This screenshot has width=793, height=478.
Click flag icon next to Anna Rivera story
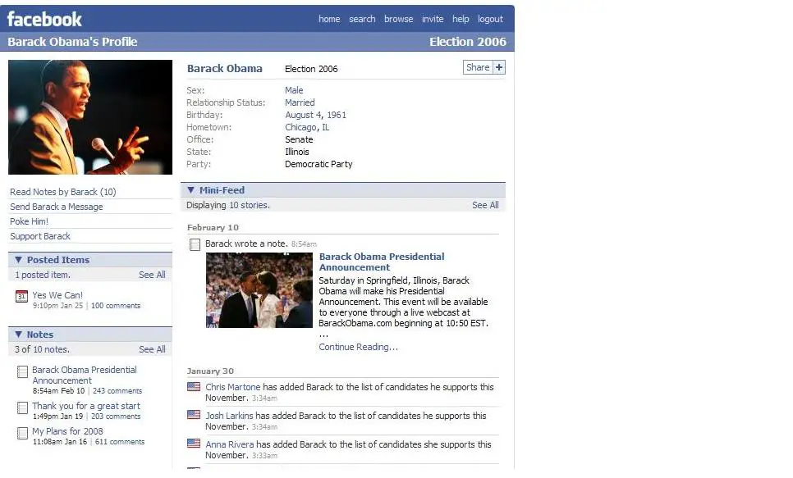tap(194, 443)
